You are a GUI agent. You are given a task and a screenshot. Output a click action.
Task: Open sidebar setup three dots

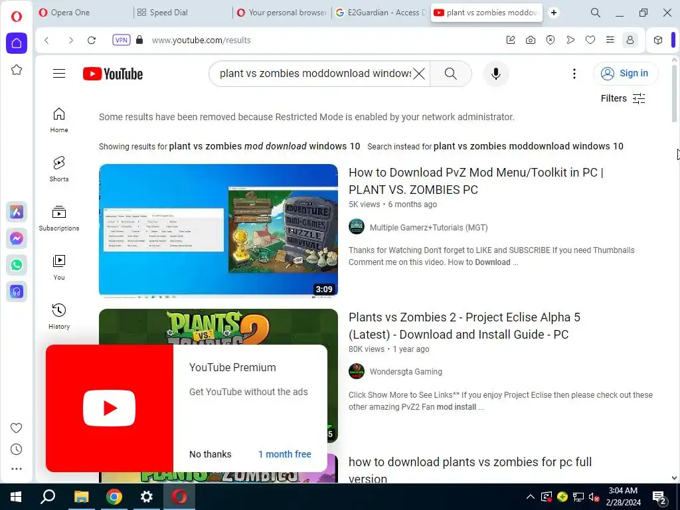click(x=16, y=469)
